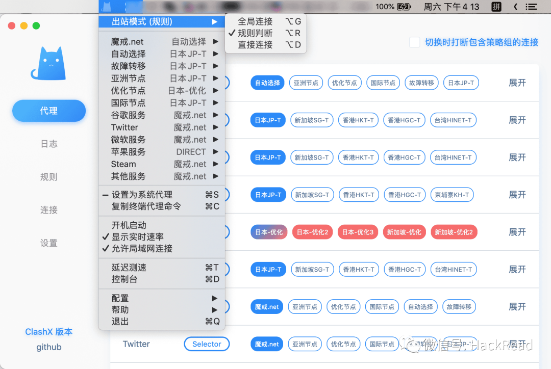Expand 其他服务 proxy group submenu
The height and width of the screenshot is (369, 551).
(162, 176)
